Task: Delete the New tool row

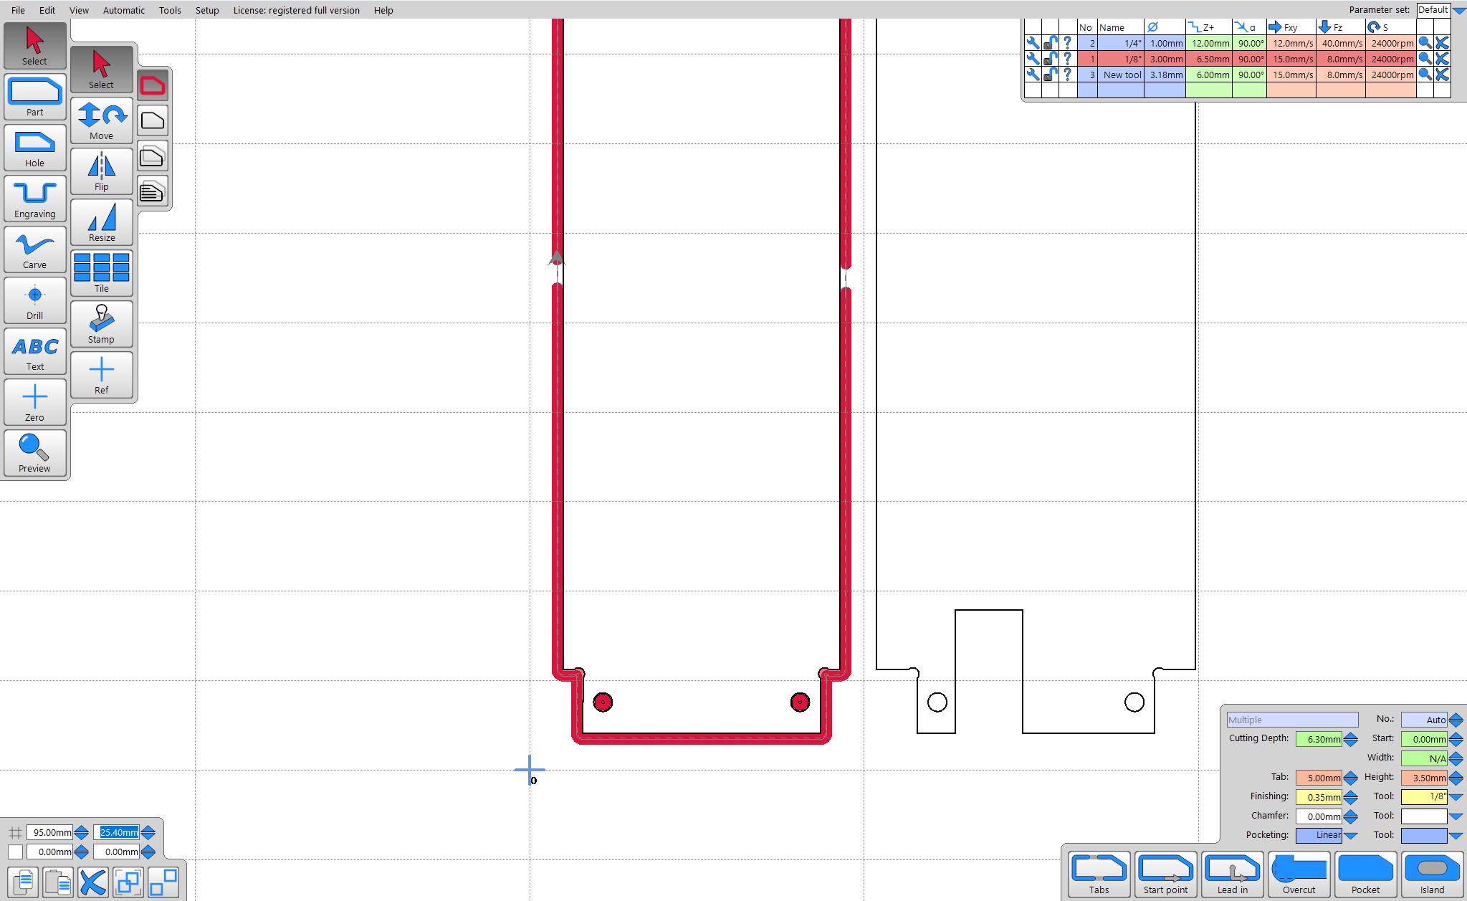Action: click(x=1442, y=75)
